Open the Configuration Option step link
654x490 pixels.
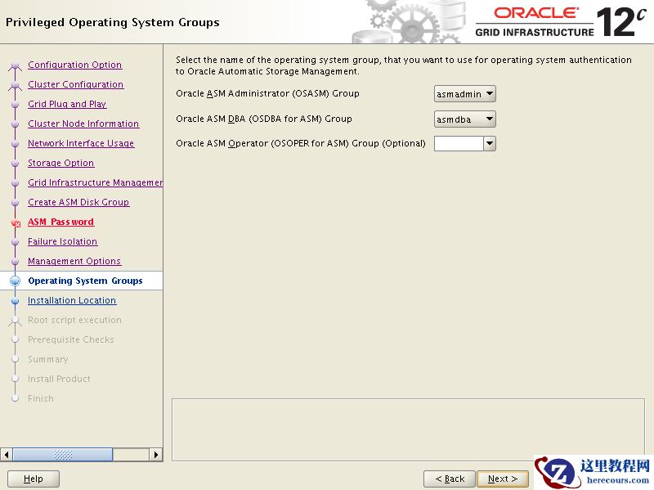74,65
